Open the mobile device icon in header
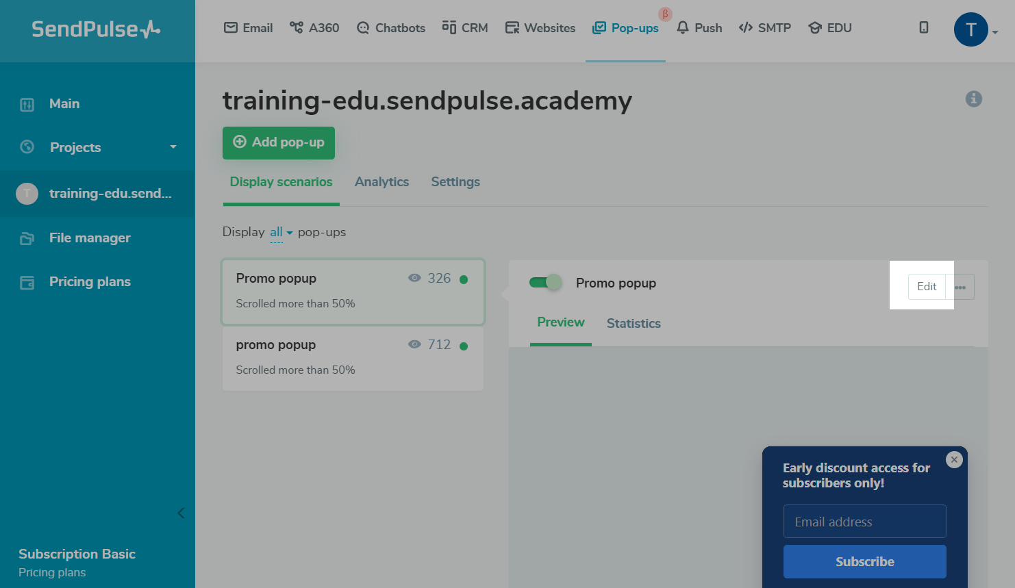The height and width of the screenshot is (588, 1015). [924, 27]
